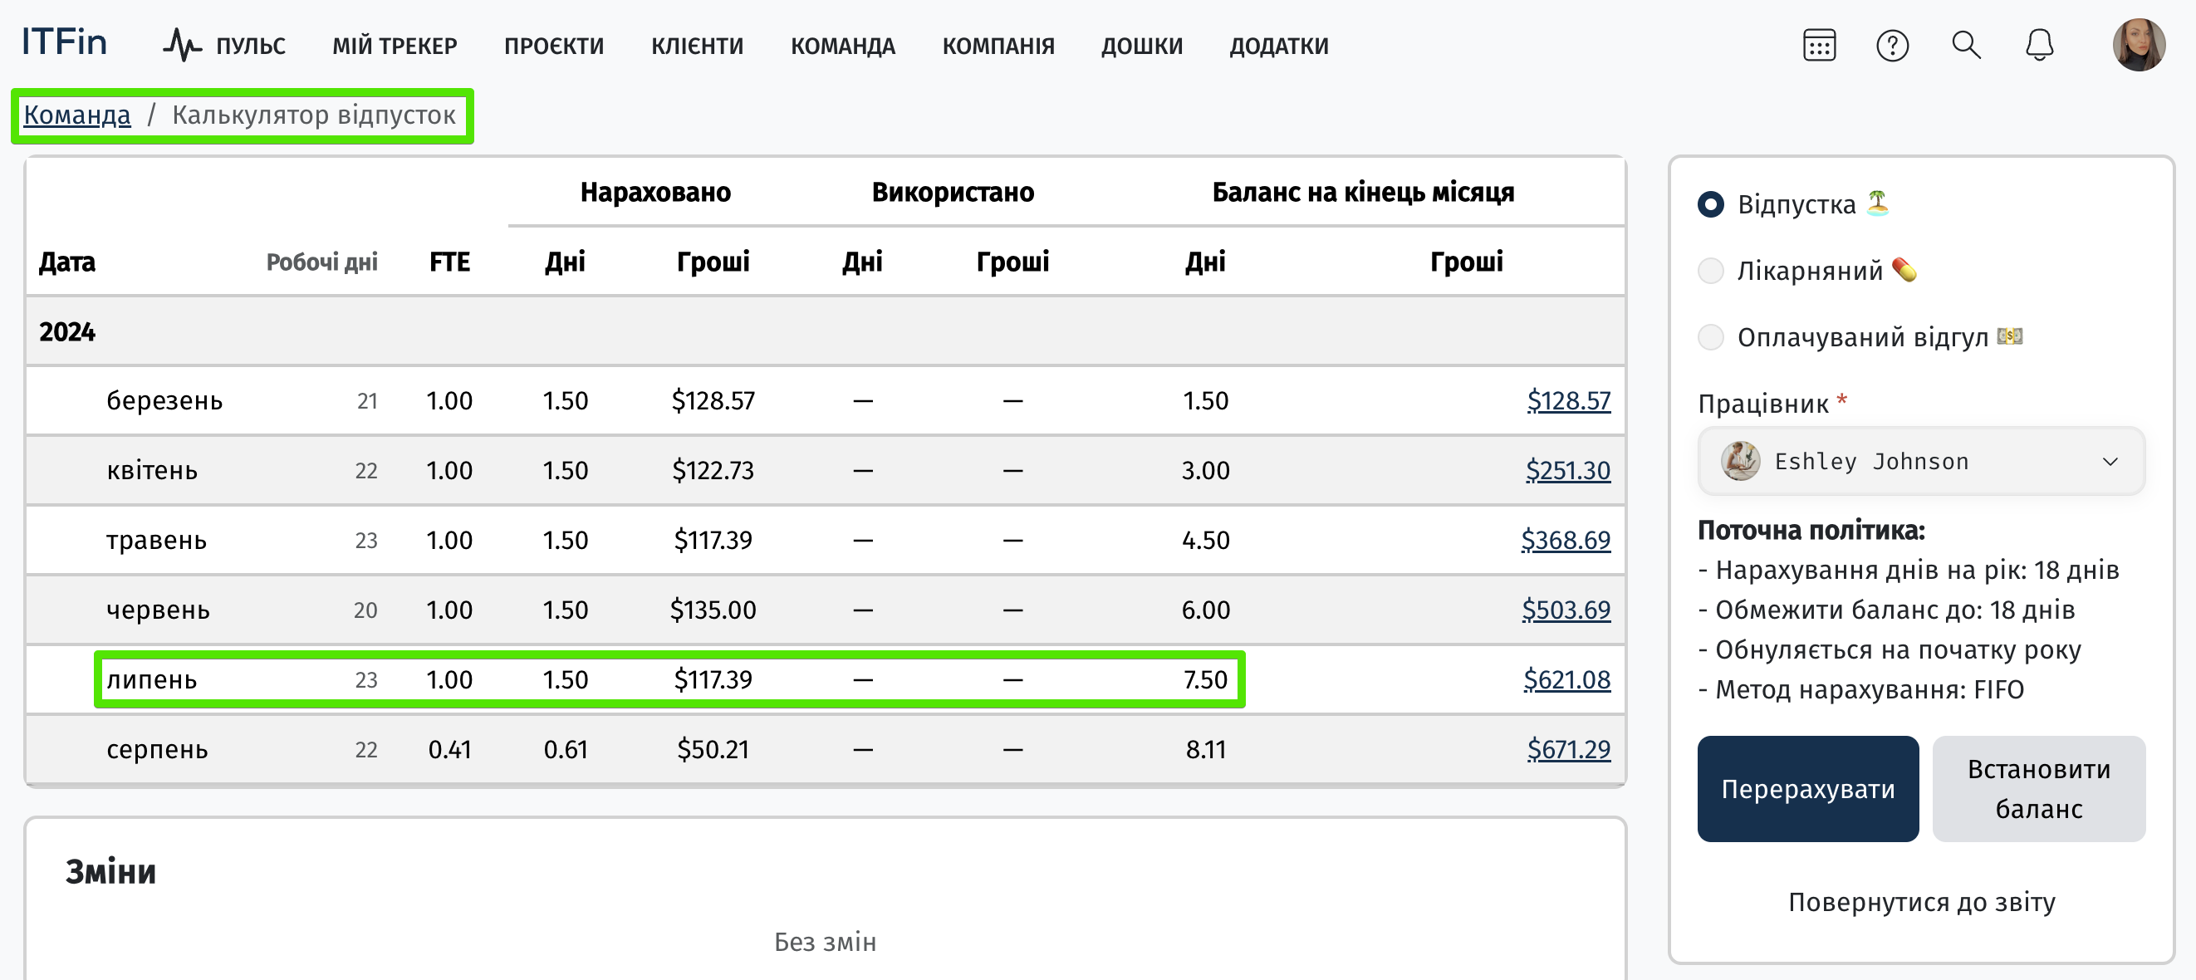Click the квітень row label
Image resolution: width=2196 pixels, height=980 pixels.
click(x=152, y=470)
